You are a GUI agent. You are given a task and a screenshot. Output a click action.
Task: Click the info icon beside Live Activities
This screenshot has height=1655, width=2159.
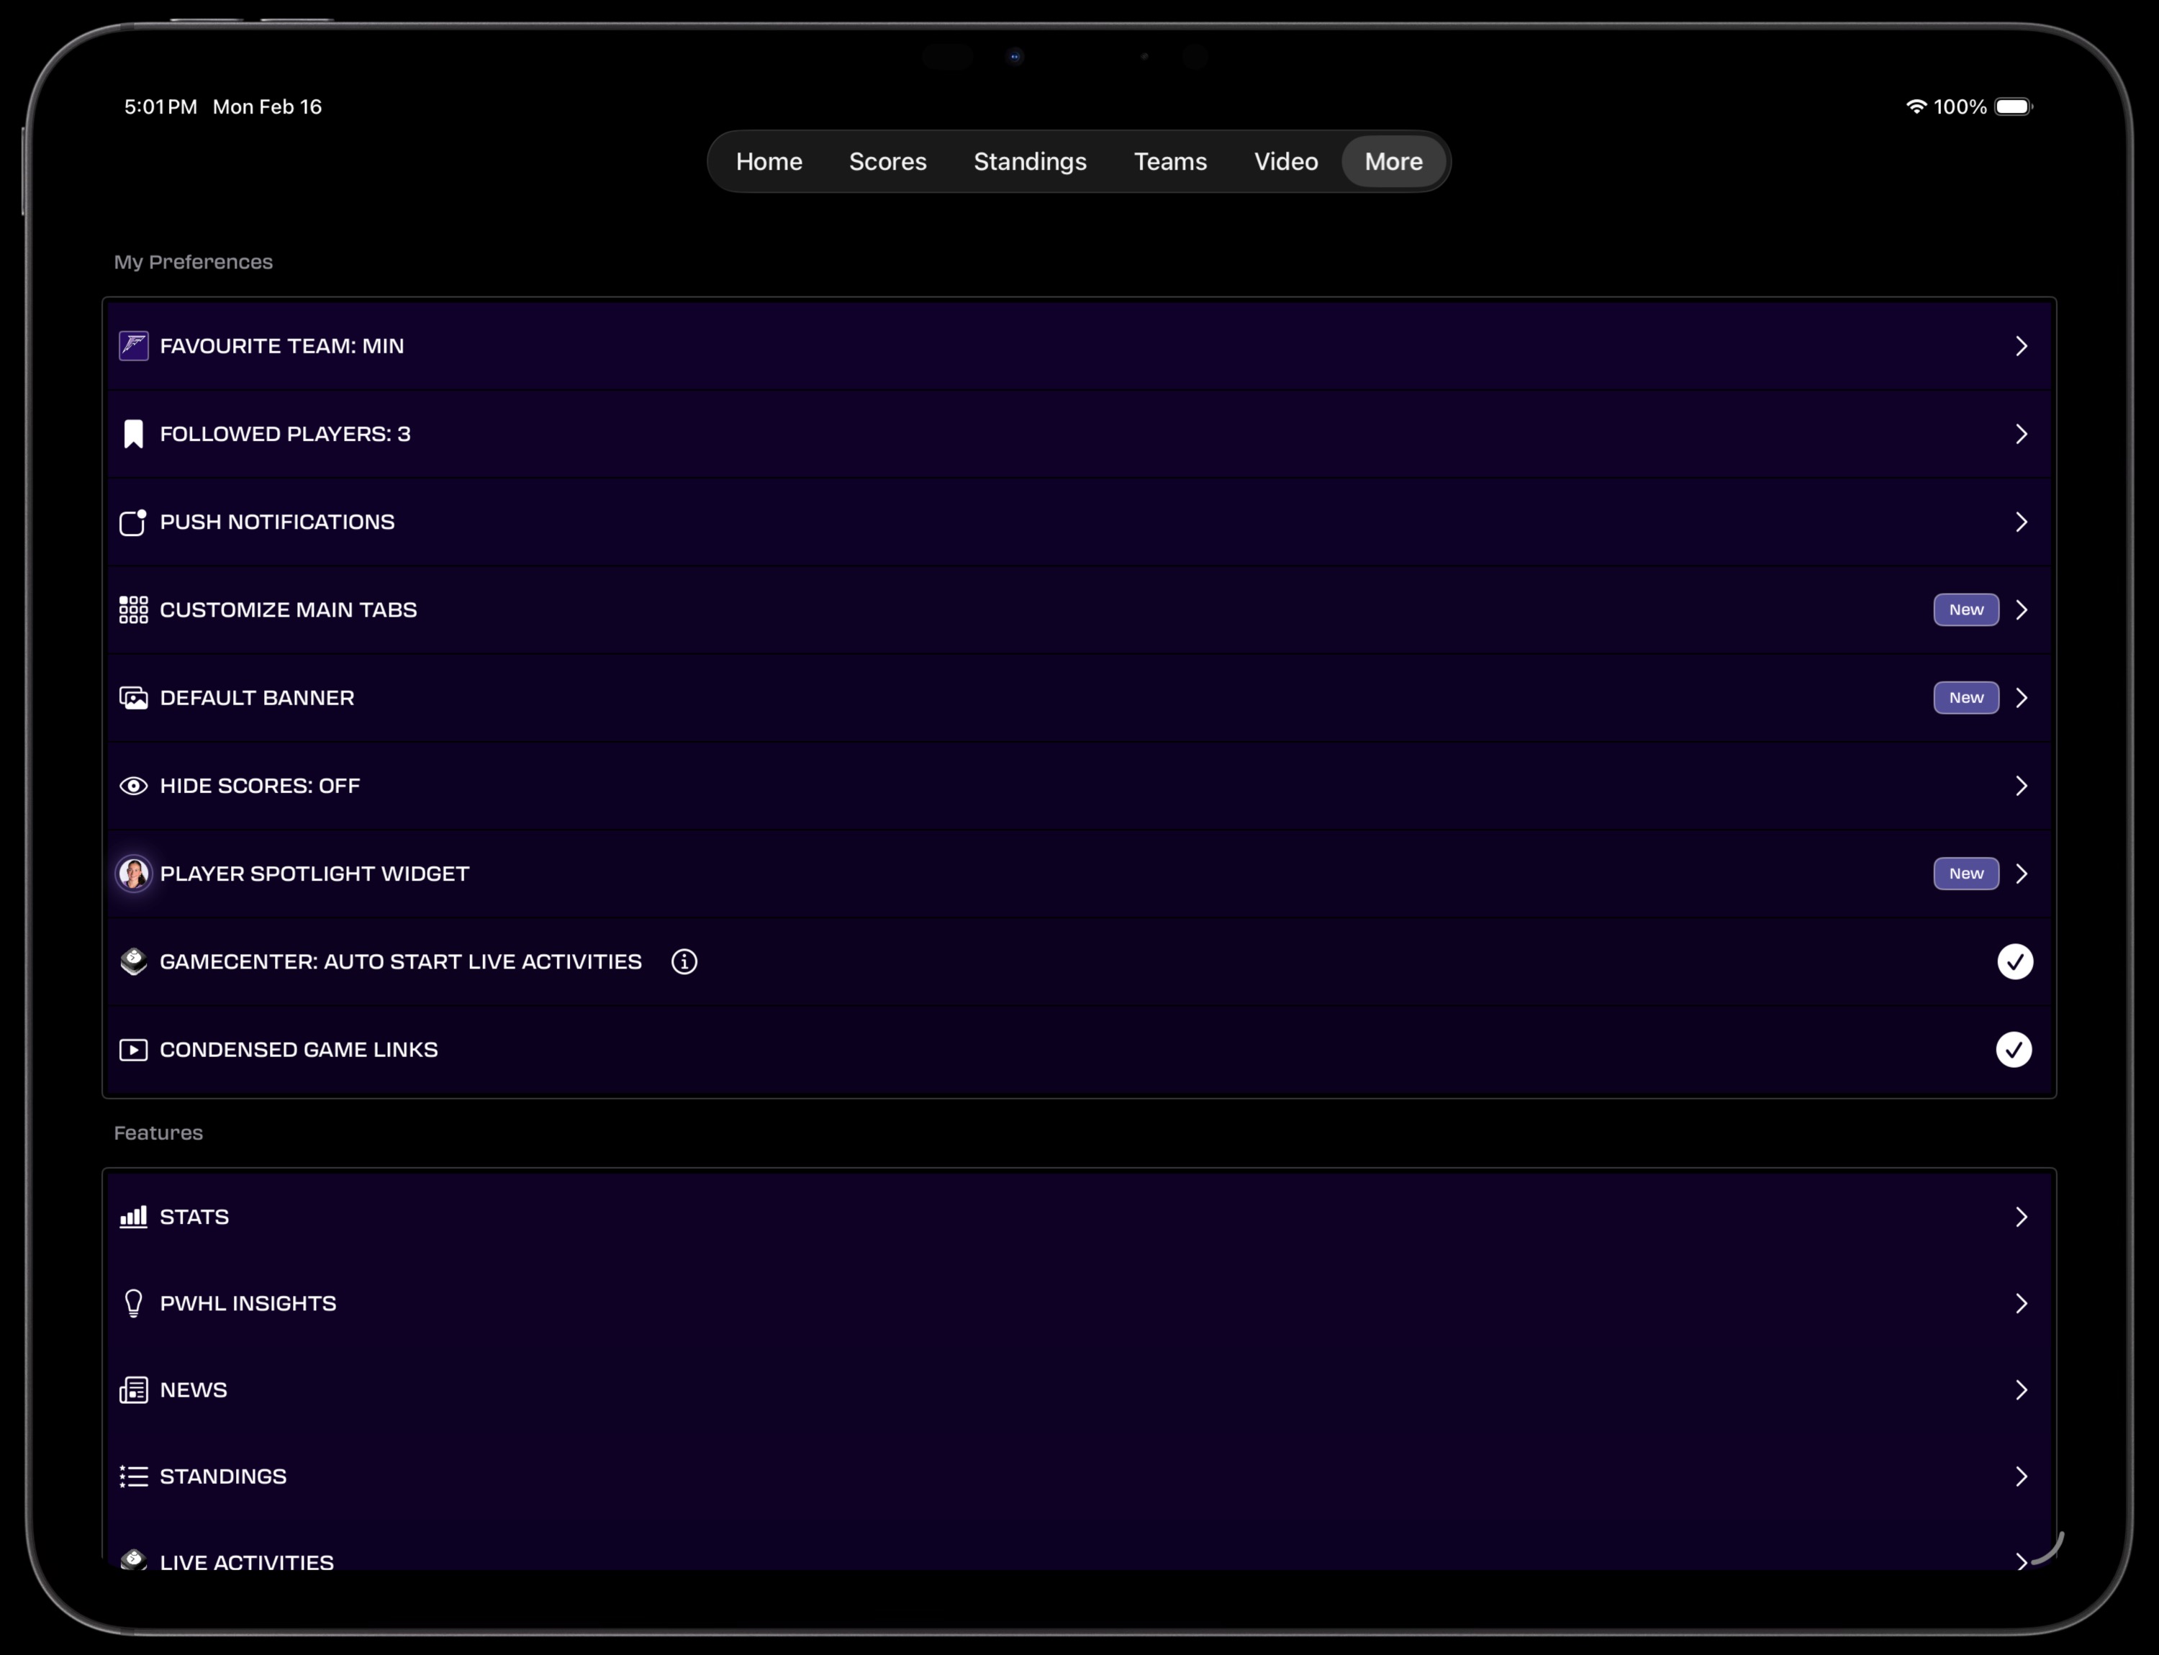(684, 961)
